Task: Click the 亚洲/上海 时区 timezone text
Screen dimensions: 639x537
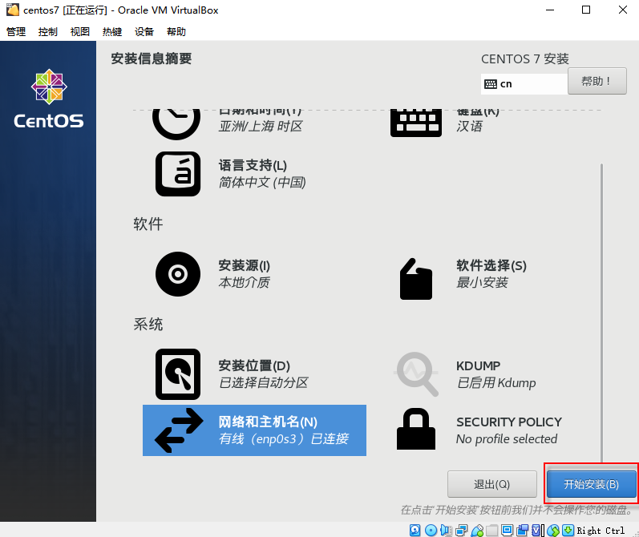Action: click(x=261, y=127)
